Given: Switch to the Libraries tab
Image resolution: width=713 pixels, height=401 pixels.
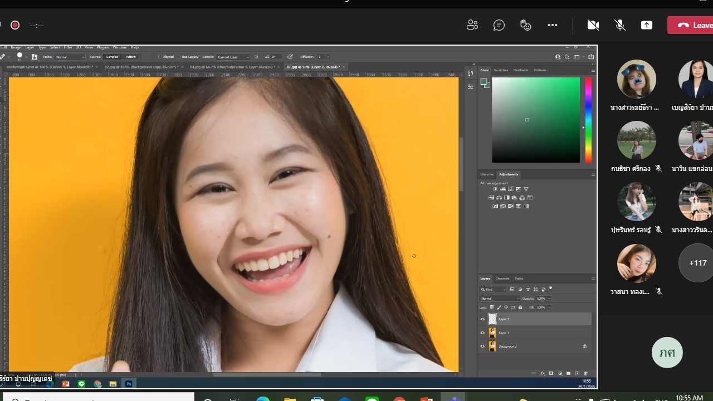Looking at the screenshot, I should [487, 174].
